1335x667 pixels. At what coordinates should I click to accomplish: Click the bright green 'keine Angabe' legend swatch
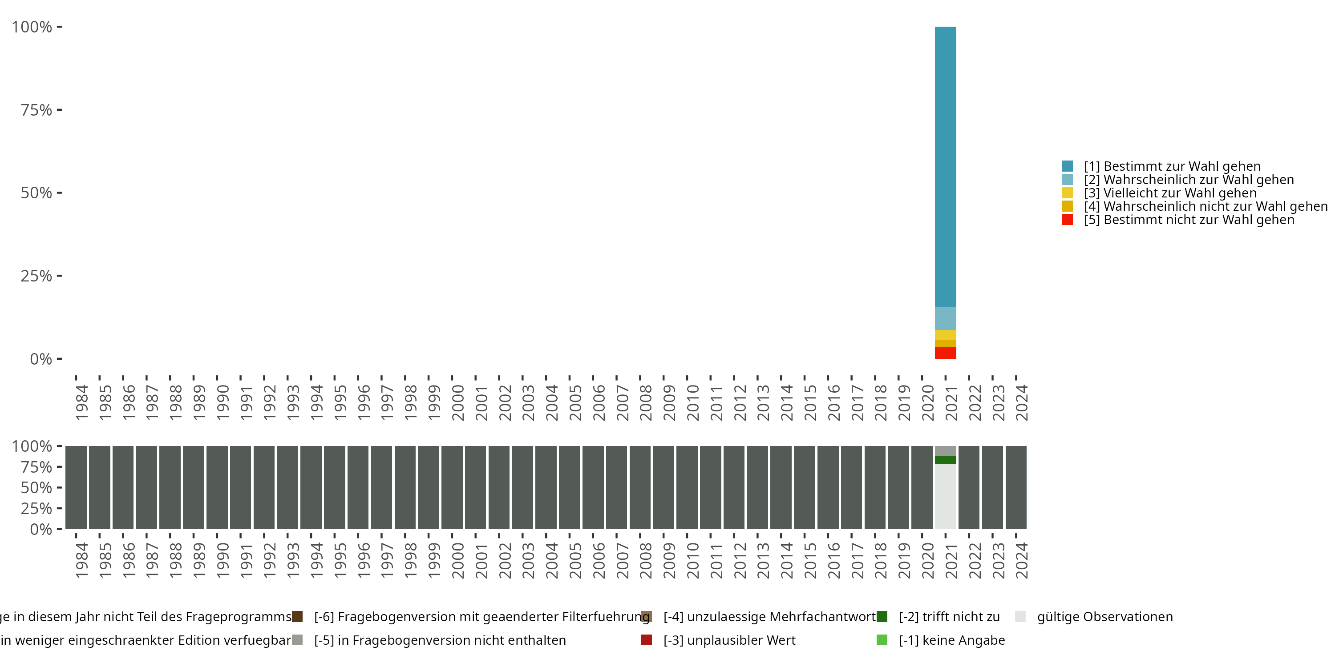(x=882, y=640)
